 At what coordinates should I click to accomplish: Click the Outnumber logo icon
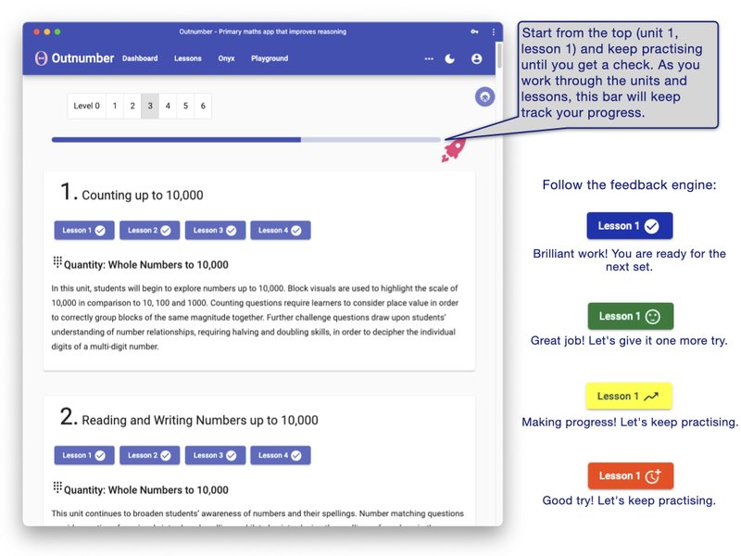(41, 58)
